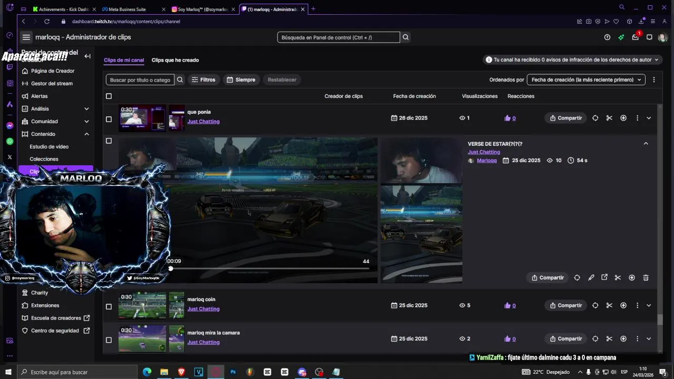674x379 pixels.
Task: Open the Marloqq creator link
Action: pos(487,161)
